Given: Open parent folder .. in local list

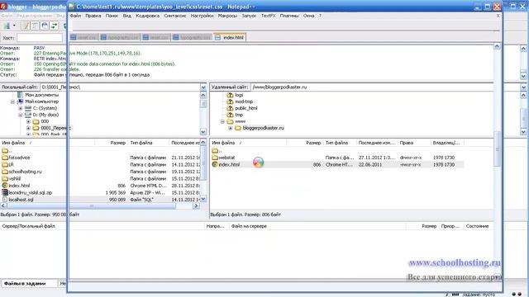Looking at the screenshot, I should [x=7, y=150].
